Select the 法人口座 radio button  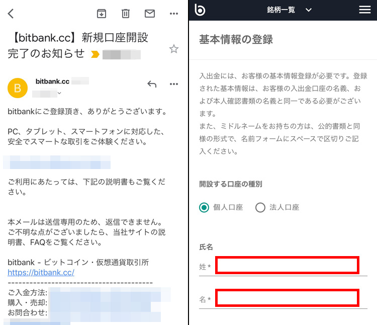(260, 207)
